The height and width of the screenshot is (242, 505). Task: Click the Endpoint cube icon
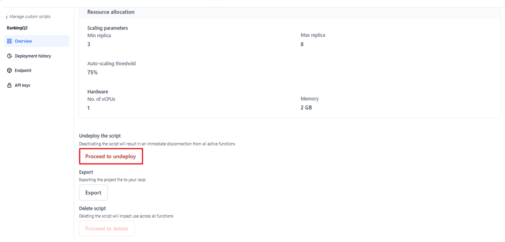click(9, 71)
